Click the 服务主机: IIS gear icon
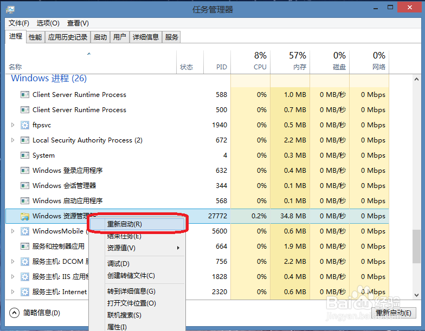This screenshot has width=425, height=331. click(x=25, y=276)
